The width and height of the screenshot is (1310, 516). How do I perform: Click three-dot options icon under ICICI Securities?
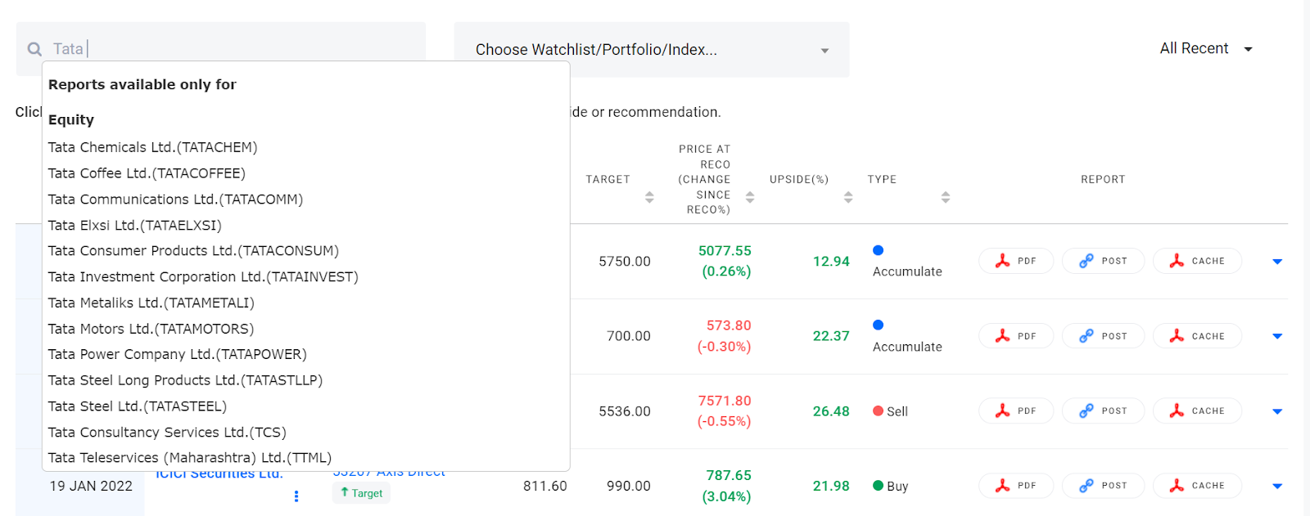296,496
